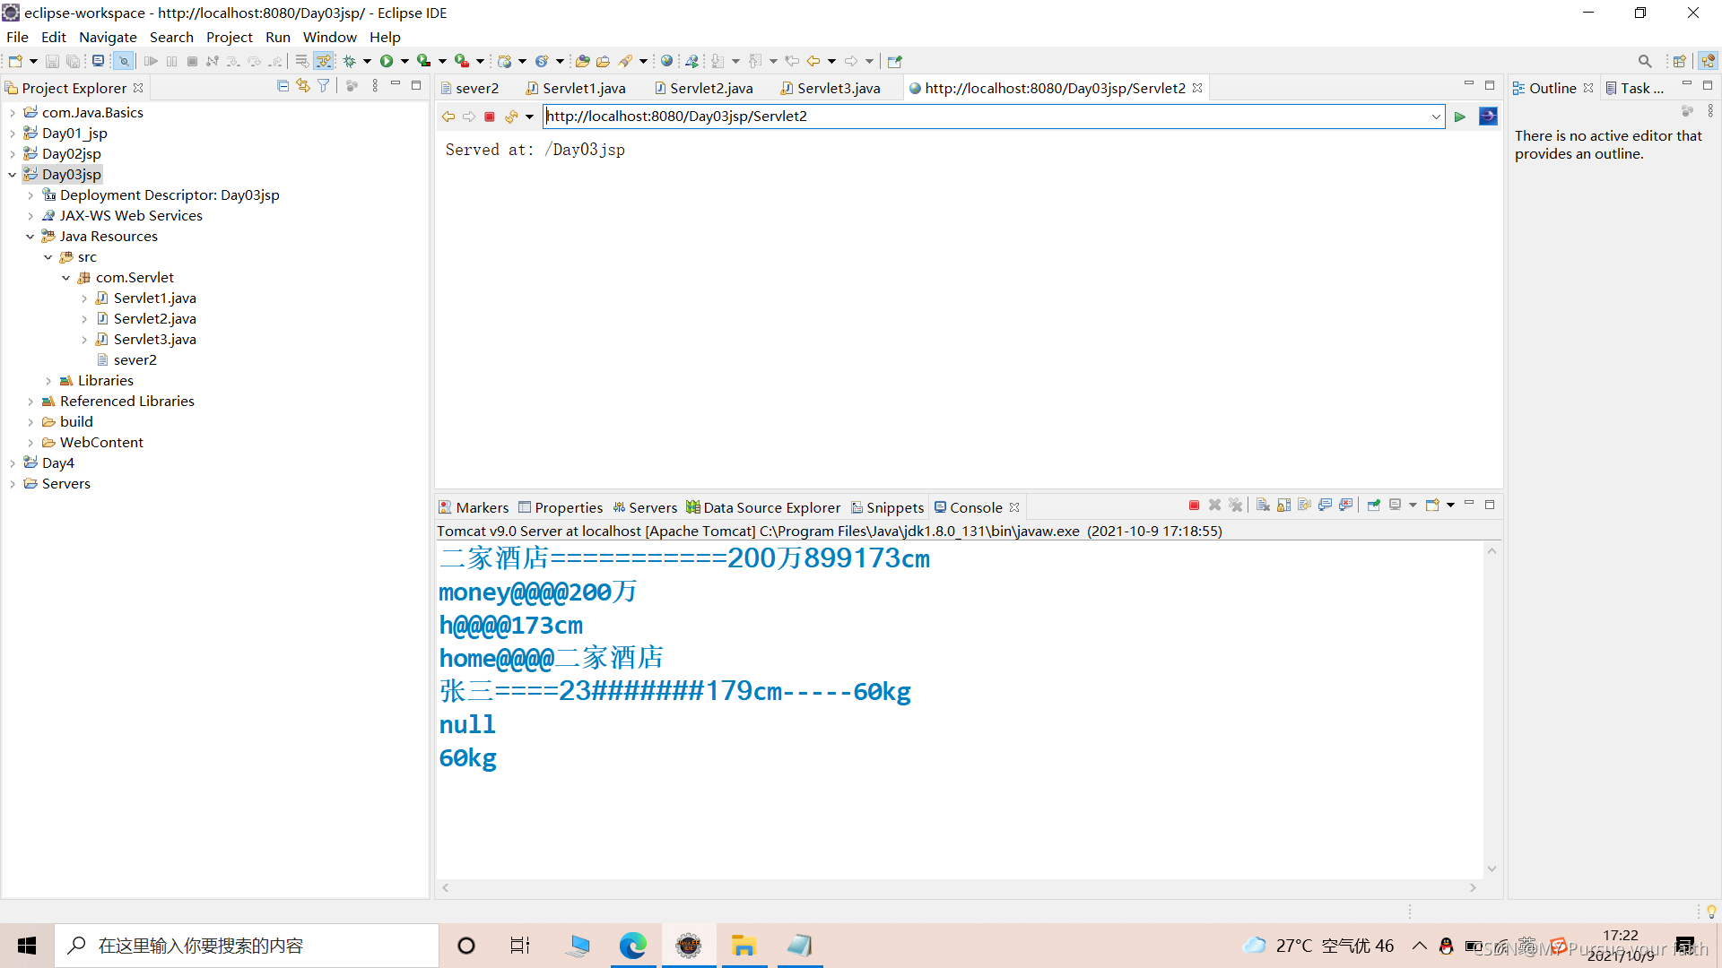Open the Navigate menu
This screenshot has width=1722, height=968.
click(x=108, y=37)
